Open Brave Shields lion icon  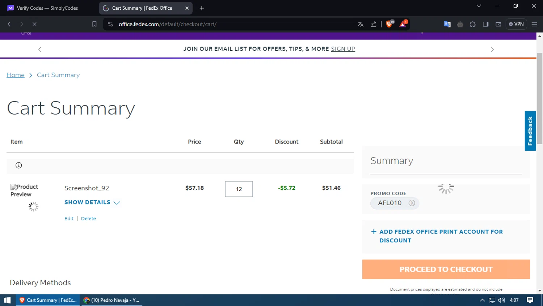390,24
